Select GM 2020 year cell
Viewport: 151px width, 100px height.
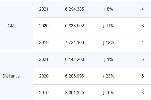pyautogui.click(x=44, y=26)
